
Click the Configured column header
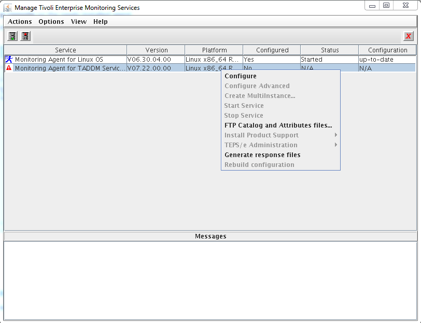[x=272, y=50]
